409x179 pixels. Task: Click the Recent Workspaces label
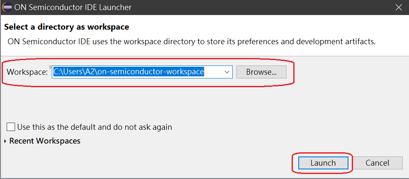click(45, 141)
